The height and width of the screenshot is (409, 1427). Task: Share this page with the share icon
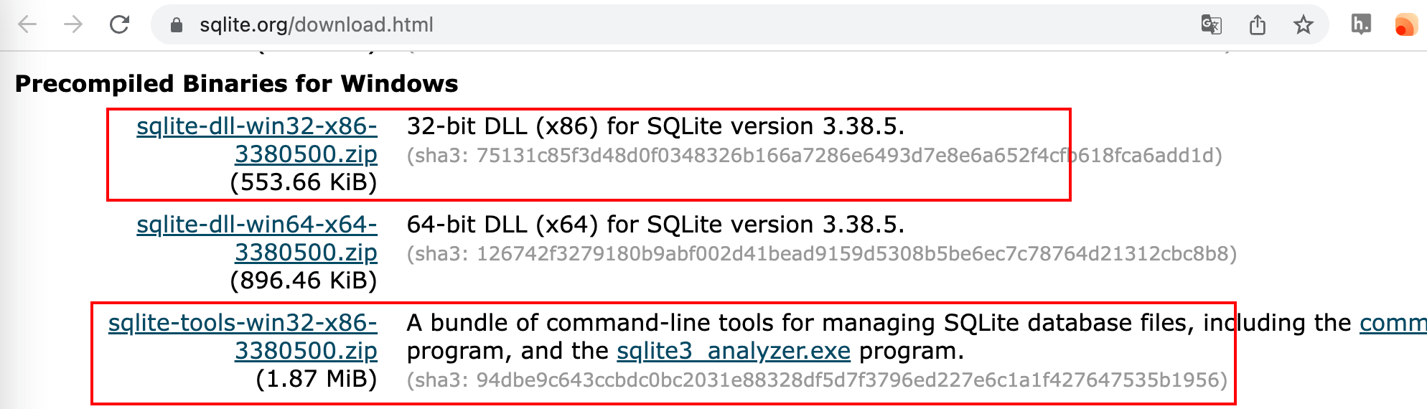[x=1257, y=25]
